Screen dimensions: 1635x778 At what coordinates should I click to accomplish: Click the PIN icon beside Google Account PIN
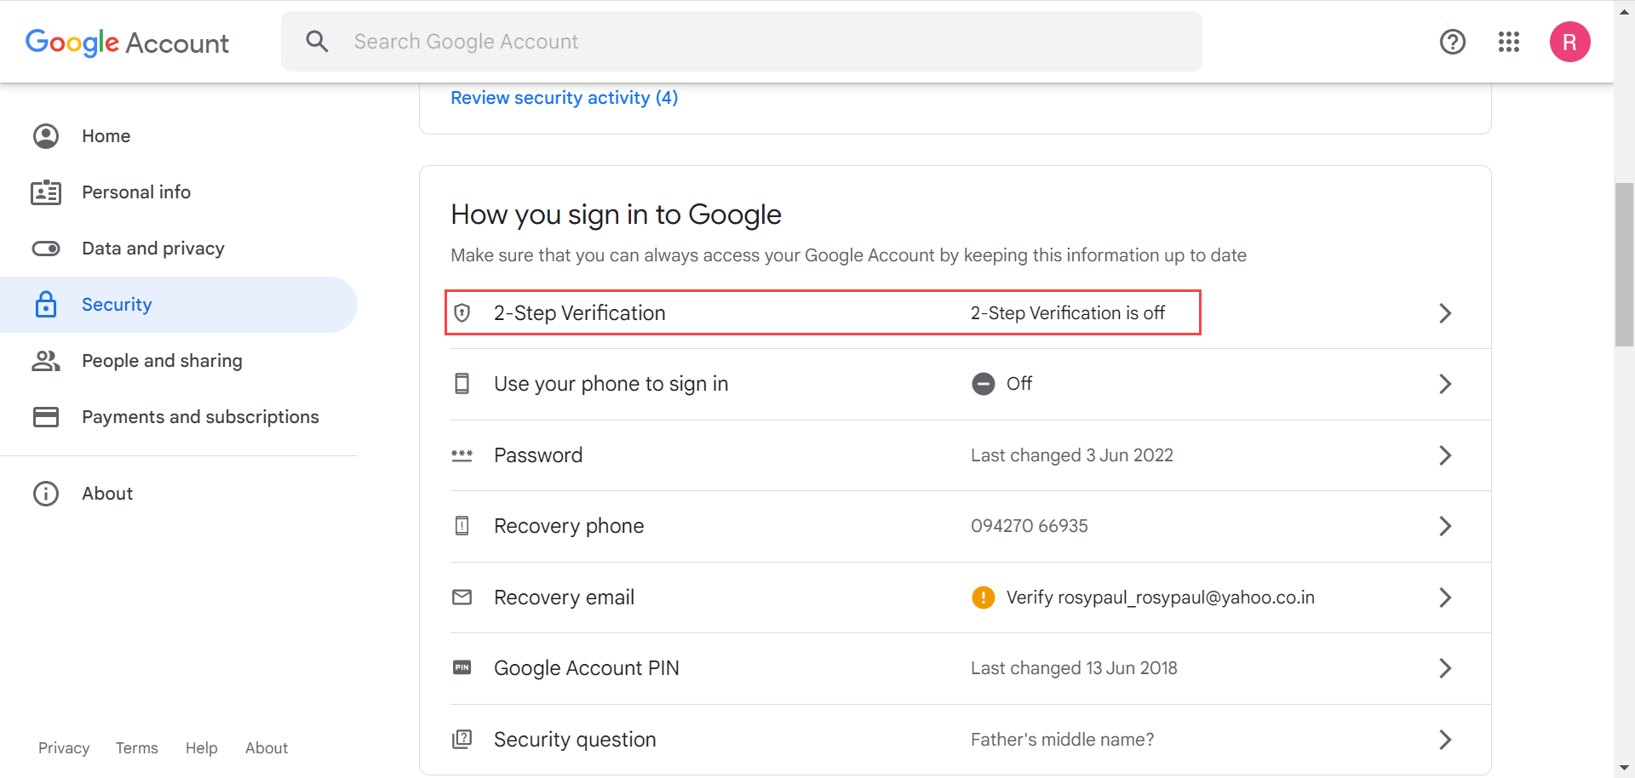coord(462,668)
